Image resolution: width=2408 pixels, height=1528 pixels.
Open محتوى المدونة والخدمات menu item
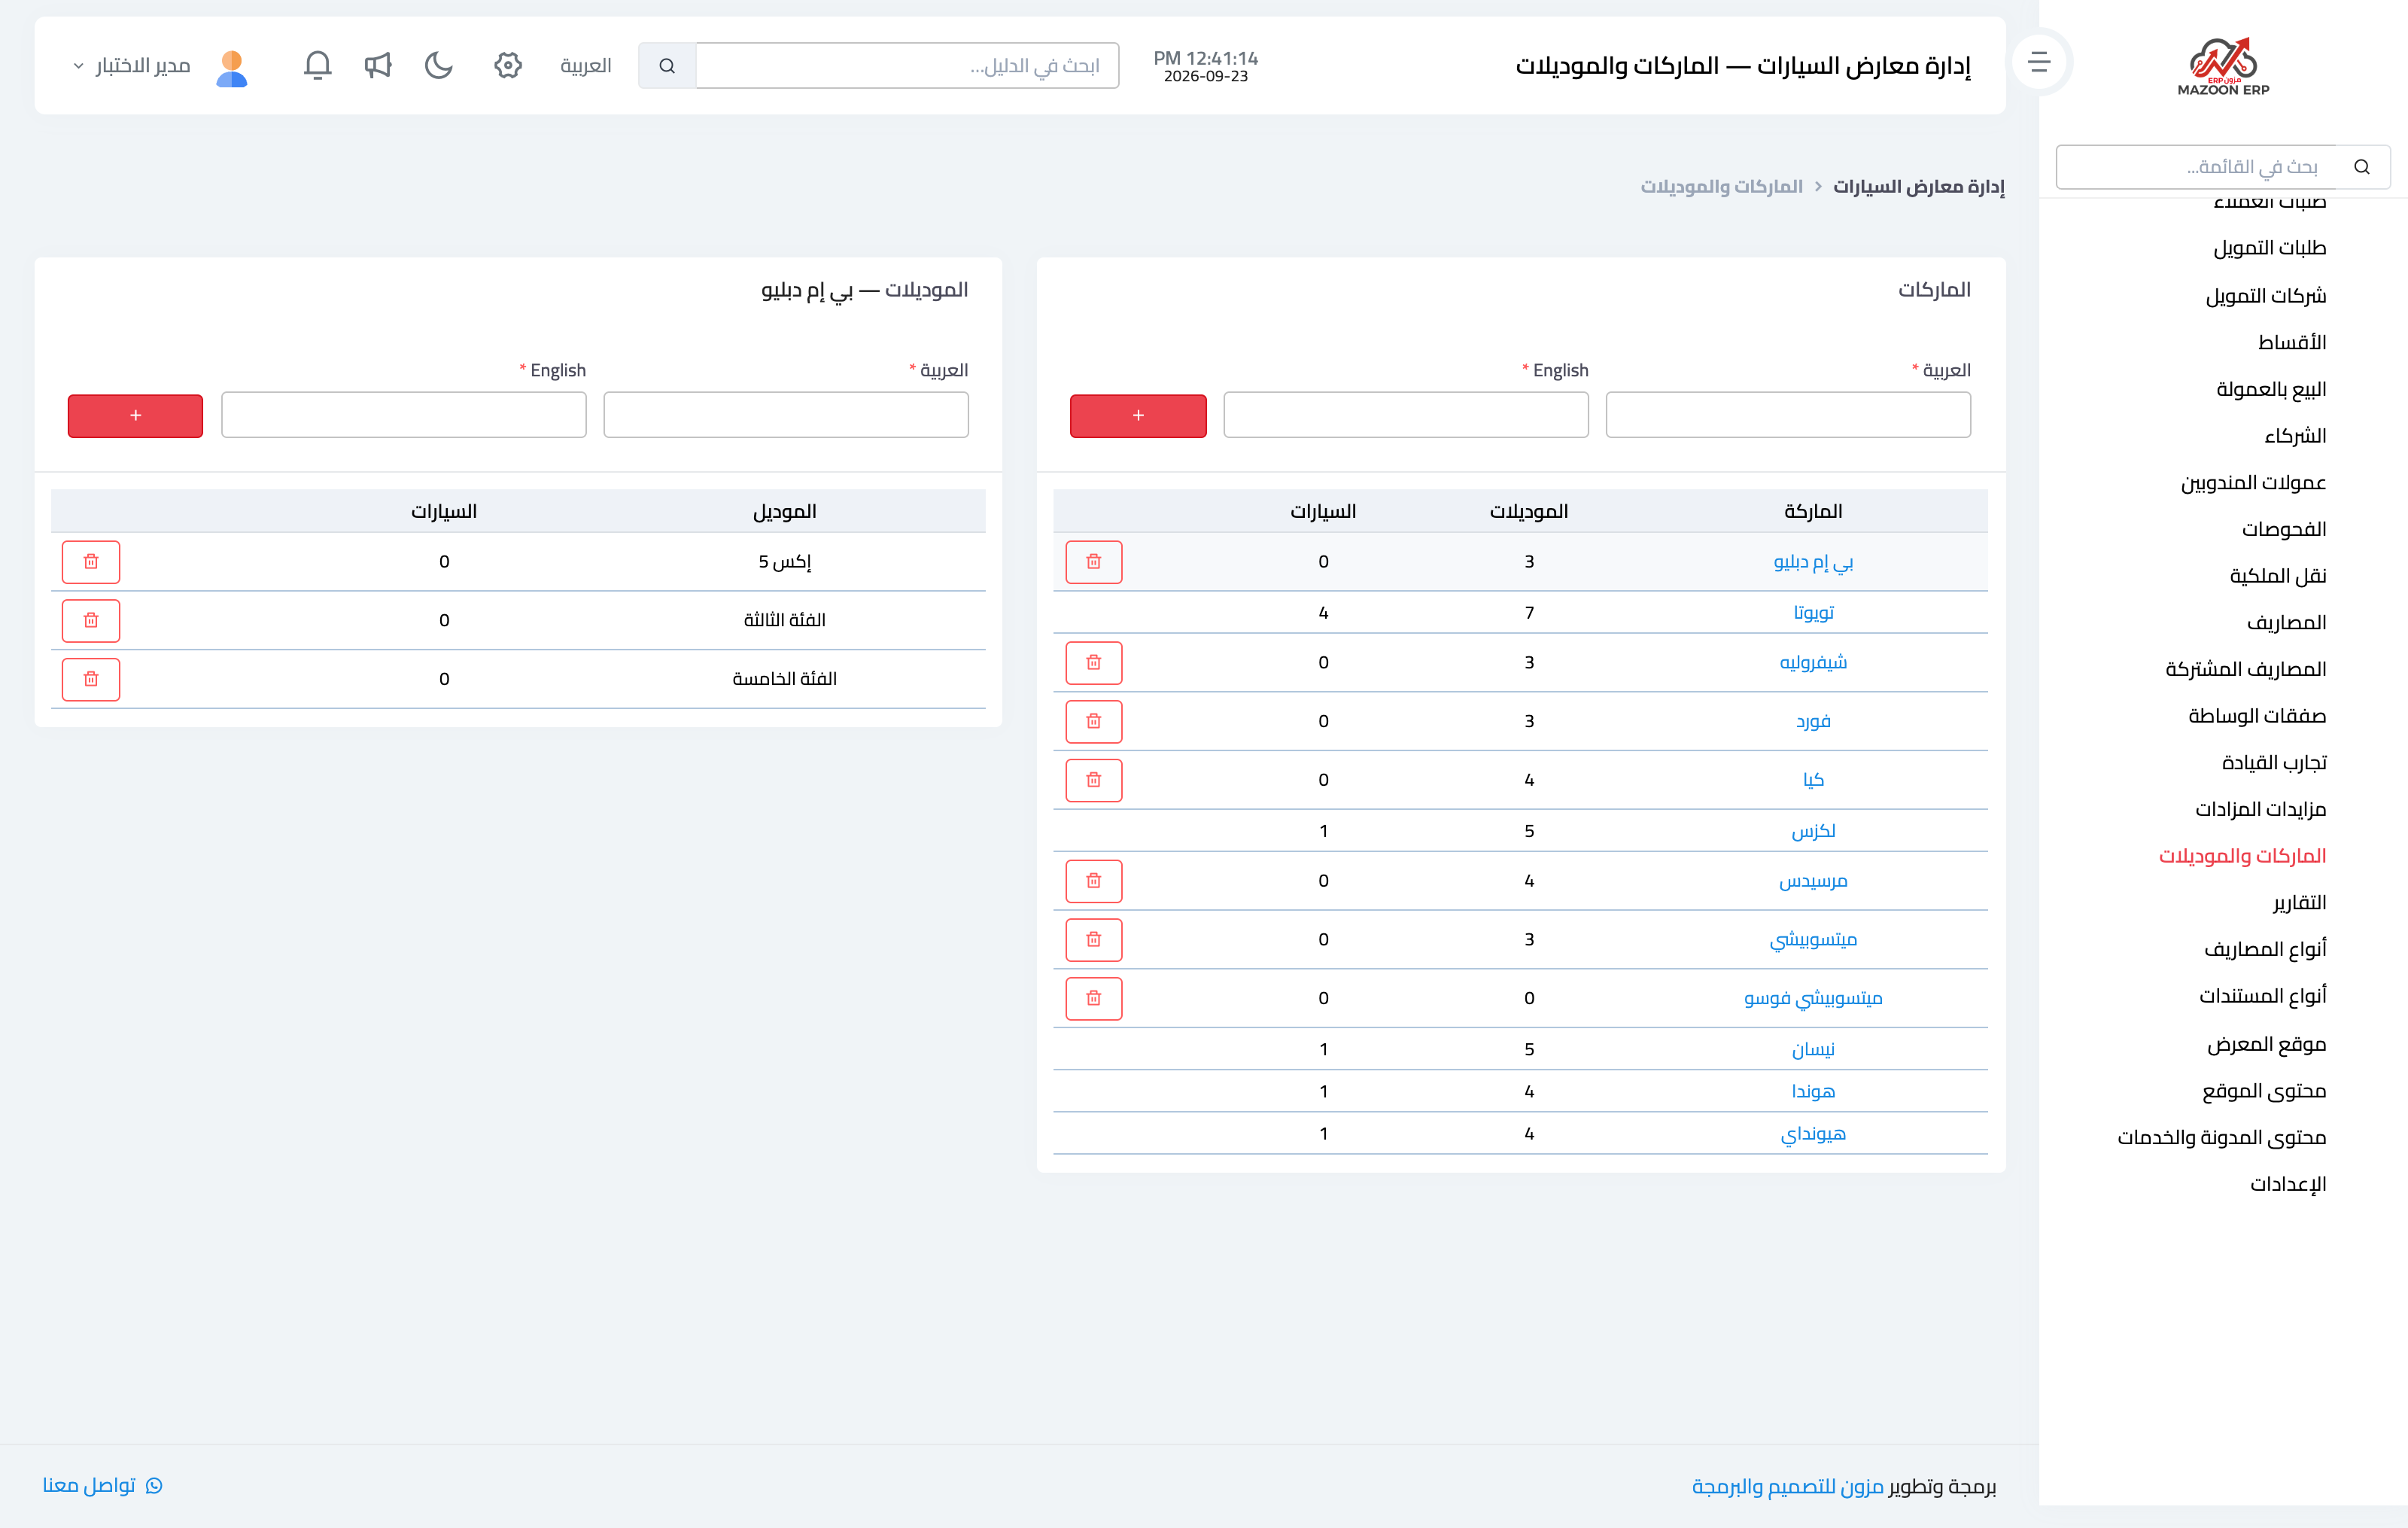point(2222,1138)
